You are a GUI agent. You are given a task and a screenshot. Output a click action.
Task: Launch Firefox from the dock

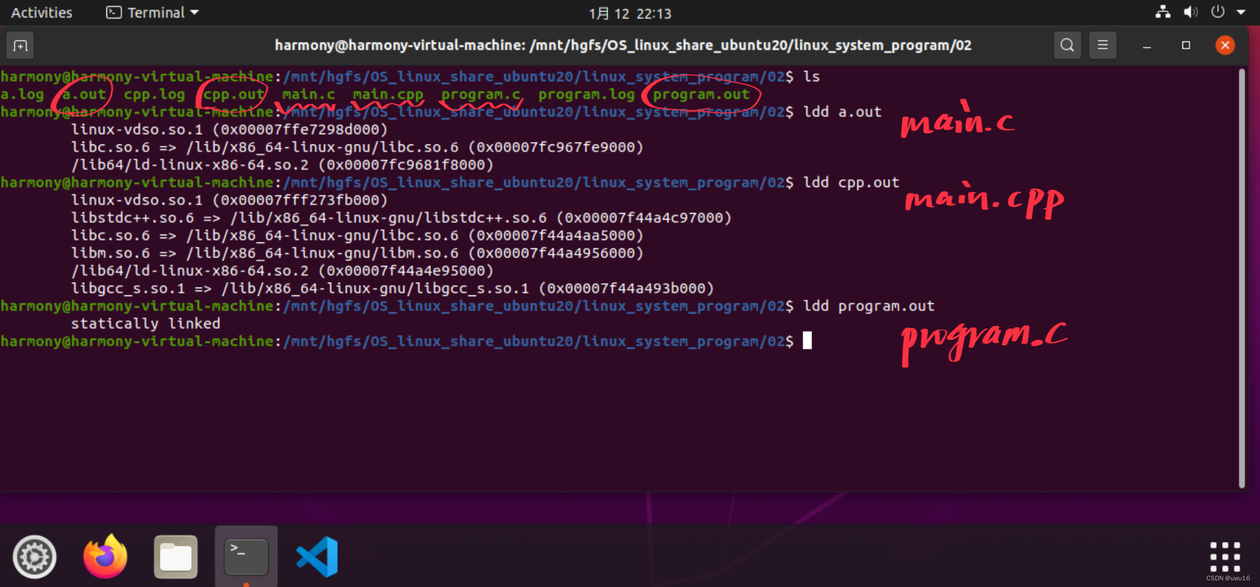pos(105,556)
